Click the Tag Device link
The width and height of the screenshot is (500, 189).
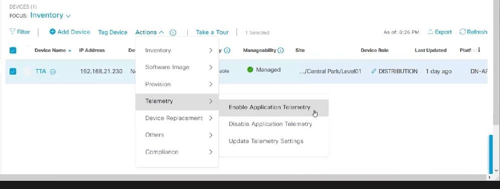(113, 32)
